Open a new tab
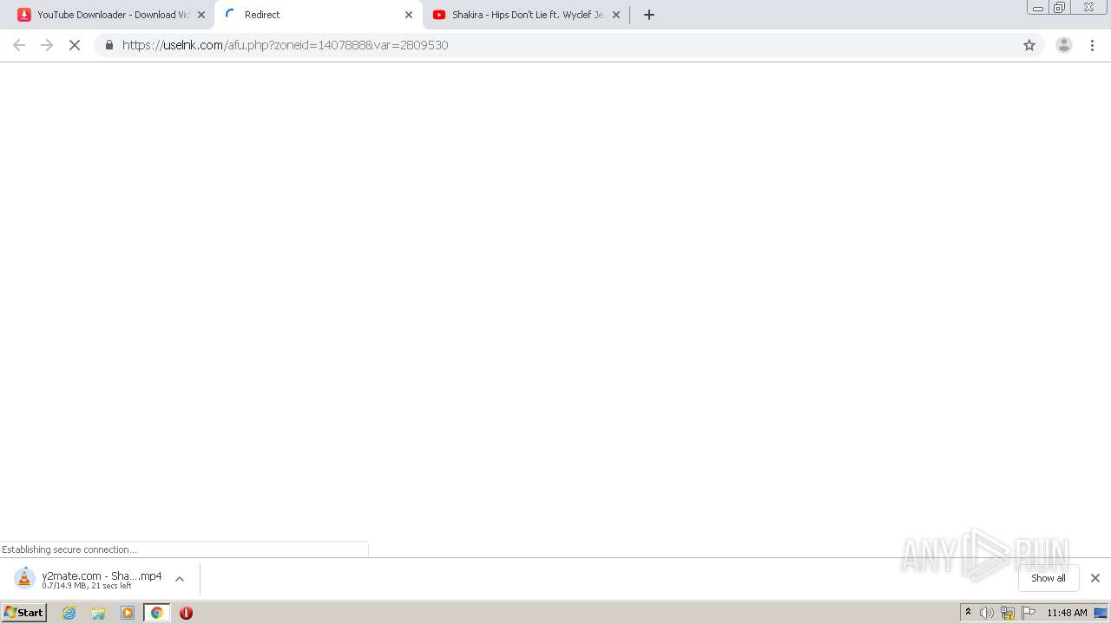The width and height of the screenshot is (1111, 624). pos(648,15)
